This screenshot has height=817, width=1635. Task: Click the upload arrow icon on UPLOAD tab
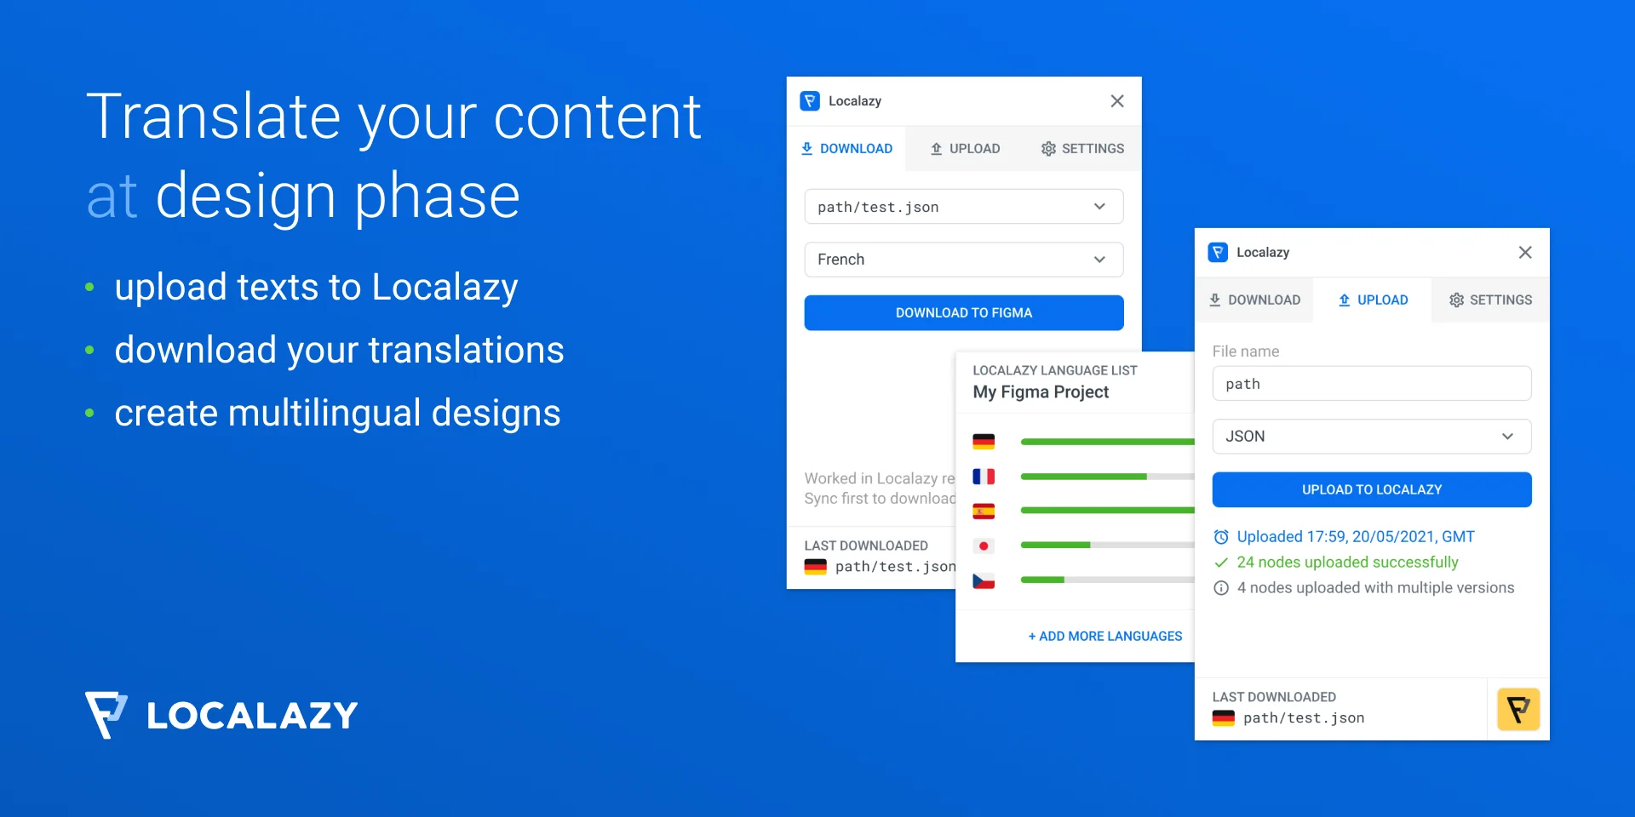pyautogui.click(x=1344, y=300)
